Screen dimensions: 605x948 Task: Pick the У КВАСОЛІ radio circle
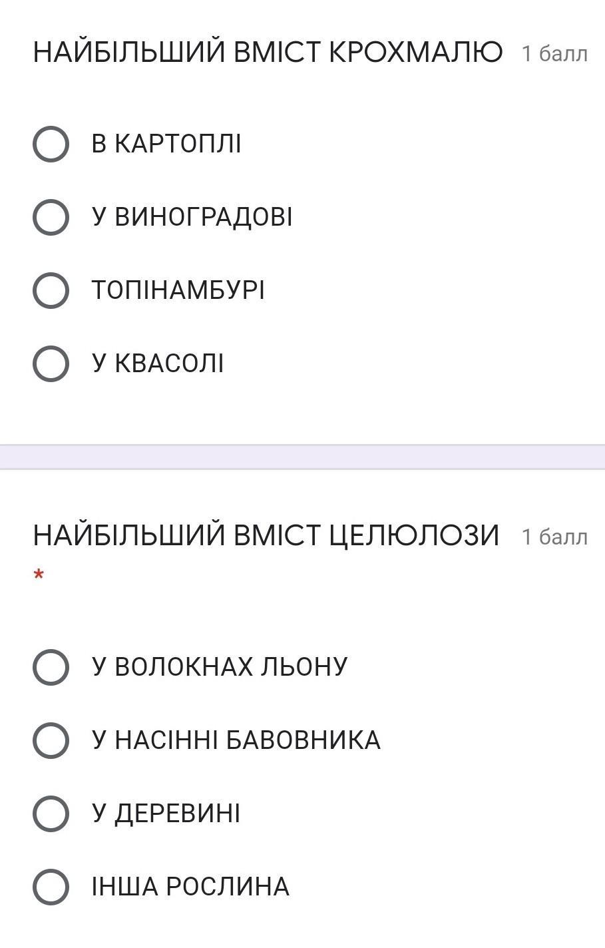coord(51,363)
